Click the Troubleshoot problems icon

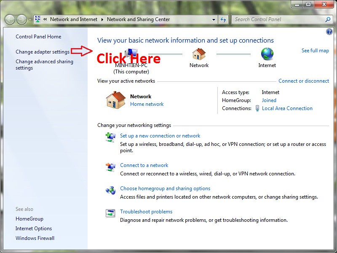[x=110, y=213]
